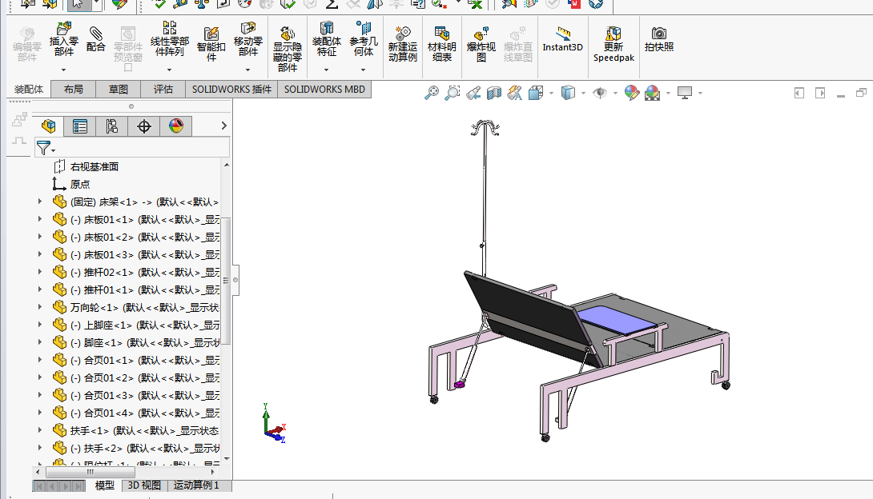The image size is (873, 499).
Task: Open the Display Style dropdown arrow
Action: point(583,94)
